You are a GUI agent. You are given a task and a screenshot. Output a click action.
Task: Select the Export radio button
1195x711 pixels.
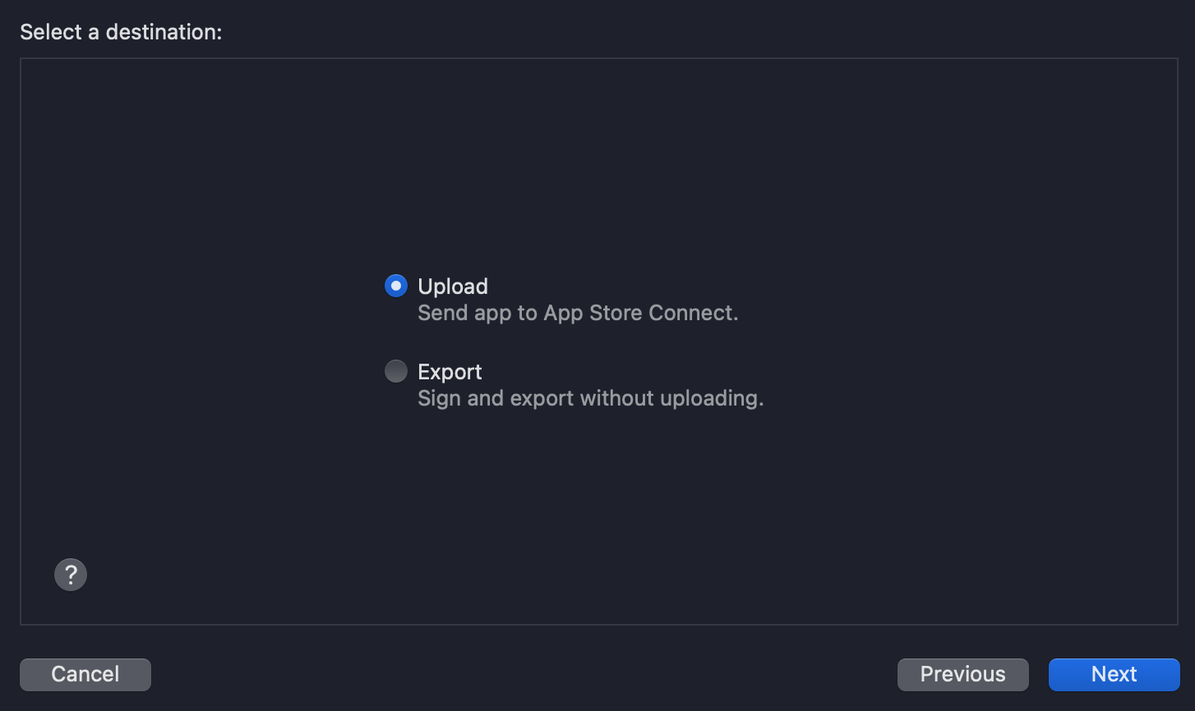click(396, 371)
